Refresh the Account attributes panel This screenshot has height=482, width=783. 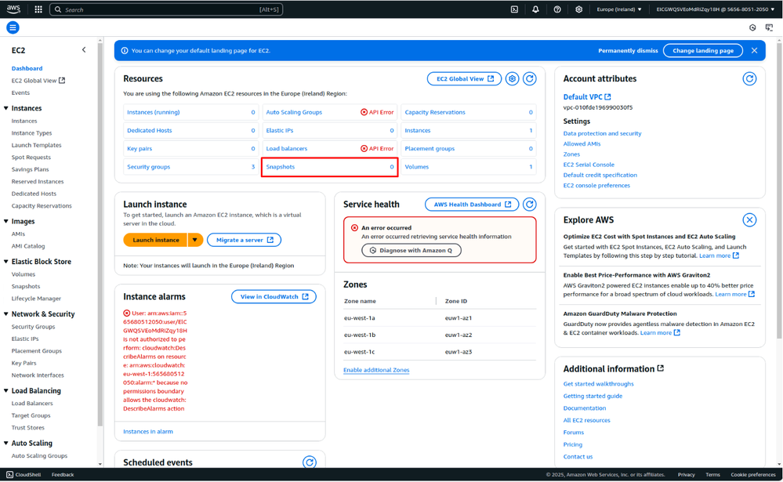tap(749, 78)
